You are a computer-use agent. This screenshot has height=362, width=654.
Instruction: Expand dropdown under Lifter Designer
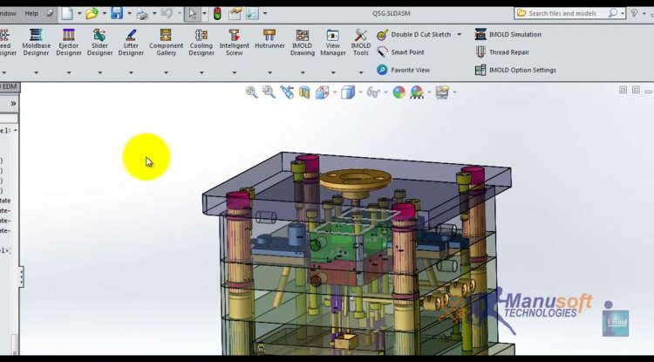(131, 72)
